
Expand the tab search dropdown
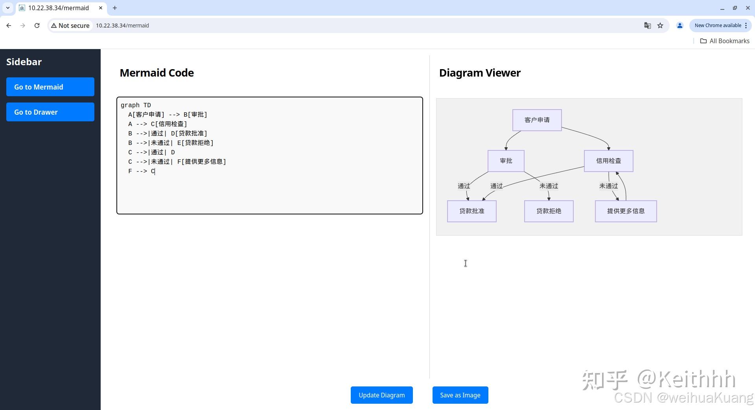(8, 8)
